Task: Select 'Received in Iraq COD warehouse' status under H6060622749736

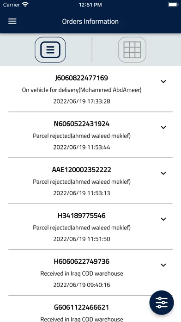Action: point(82,273)
